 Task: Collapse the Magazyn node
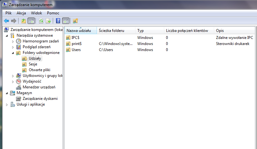7,93
